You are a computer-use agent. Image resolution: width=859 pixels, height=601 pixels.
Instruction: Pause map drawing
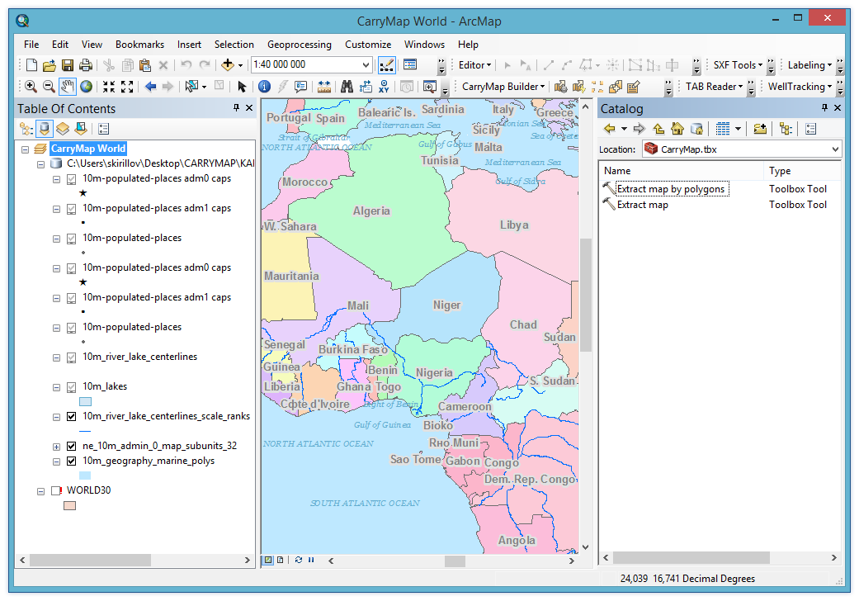pos(311,560)
